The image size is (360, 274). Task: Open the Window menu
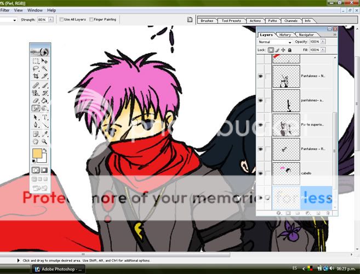point(35,10)
